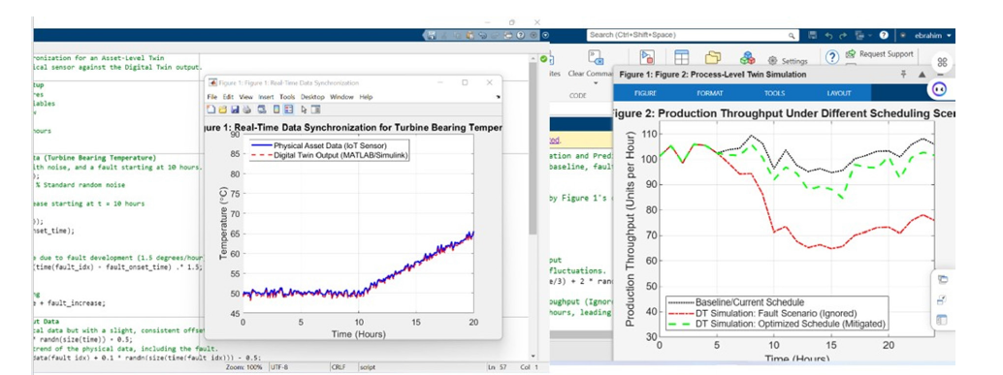Switch to LAYOUT tab in Figure 2 panel
Image resolution: width=1003 pixels, height=375 pixels.
(x=839, y=93)
